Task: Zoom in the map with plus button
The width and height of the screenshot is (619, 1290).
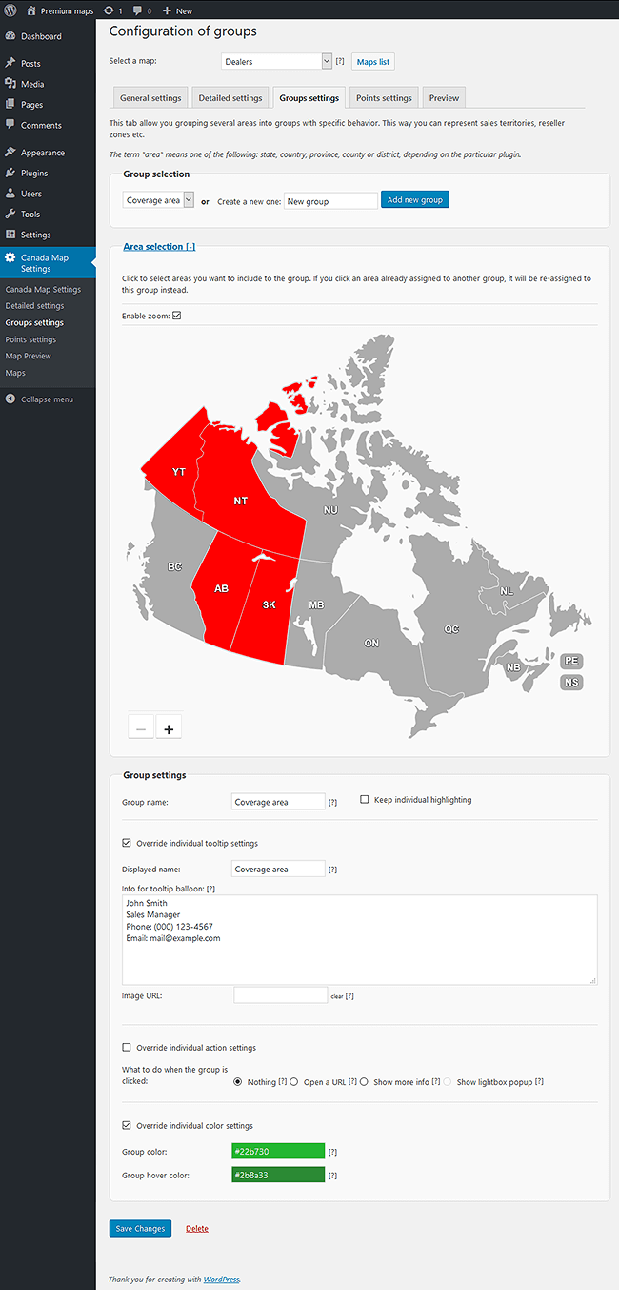Action: pyautogui.click(x=169, y=727)
